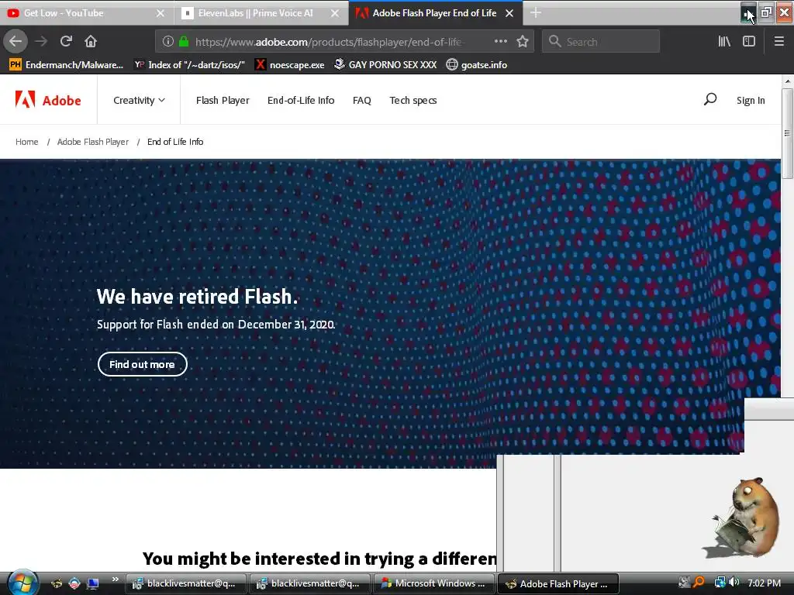Close the ElevenLabs tab
This screenshot has width=794, height=595.
335,13
